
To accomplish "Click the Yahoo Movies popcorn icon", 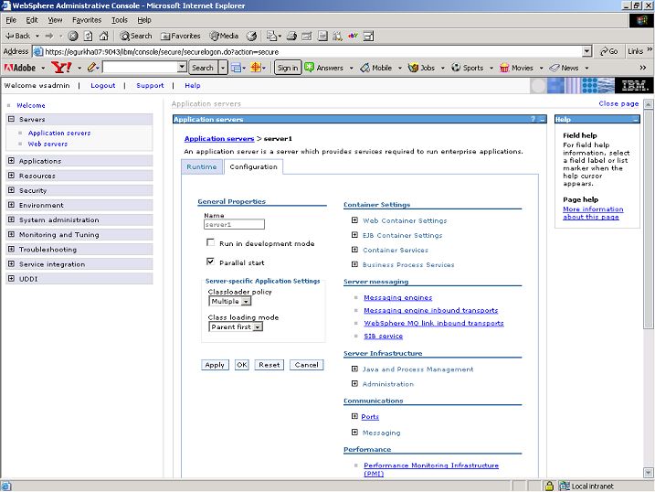I will pyautogui.click(x=504, y=68).
